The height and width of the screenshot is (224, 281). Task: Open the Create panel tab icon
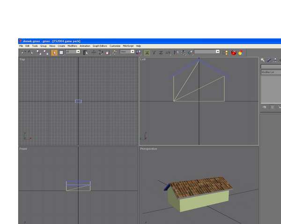(263, 60)
